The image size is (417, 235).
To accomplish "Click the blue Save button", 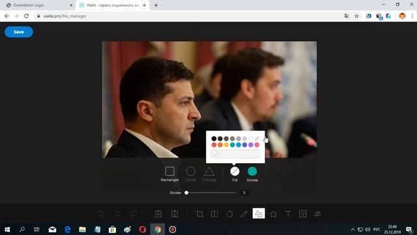I will click(19, 32).
